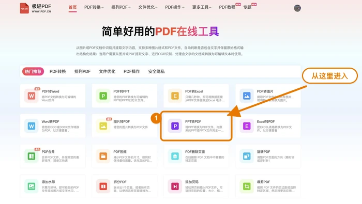
Task: Click the Excel转PDF magenta E icon
Action: pyautogui.click(x=247, y=126)
